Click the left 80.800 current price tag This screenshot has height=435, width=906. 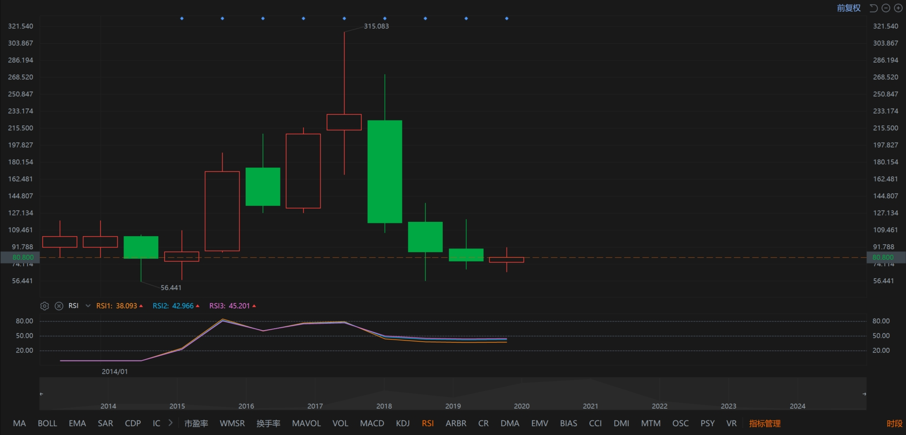[x=20, y=257]
